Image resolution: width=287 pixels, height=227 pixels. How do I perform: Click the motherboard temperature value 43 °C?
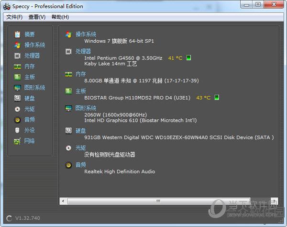(x=203, y=98)
